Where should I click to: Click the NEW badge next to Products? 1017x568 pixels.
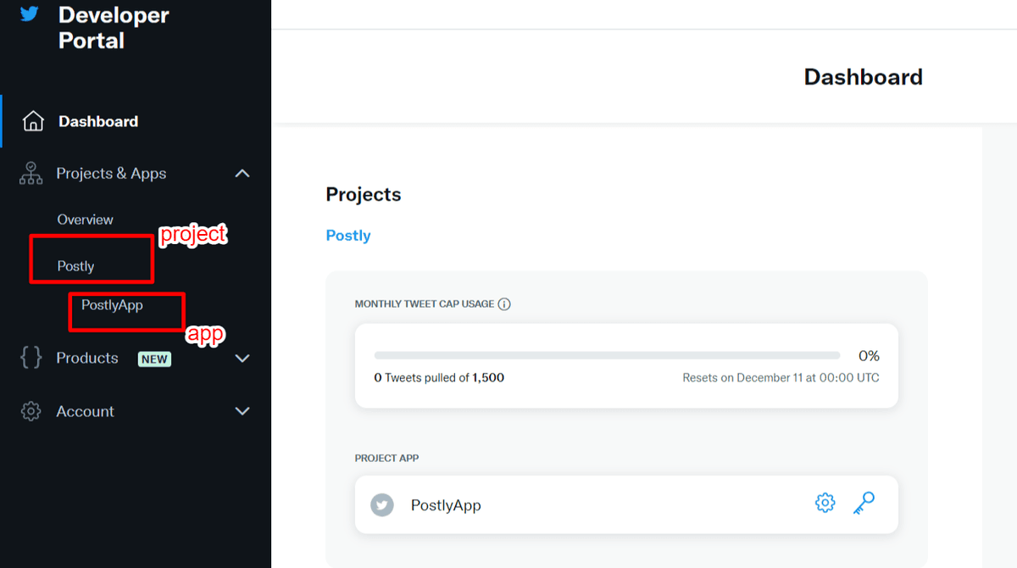[154, 359]
